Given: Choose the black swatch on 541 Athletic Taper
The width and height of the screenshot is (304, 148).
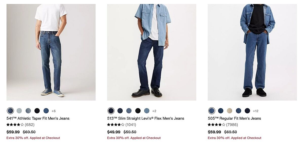Looking at the screenshot, I should coord(37,111).
